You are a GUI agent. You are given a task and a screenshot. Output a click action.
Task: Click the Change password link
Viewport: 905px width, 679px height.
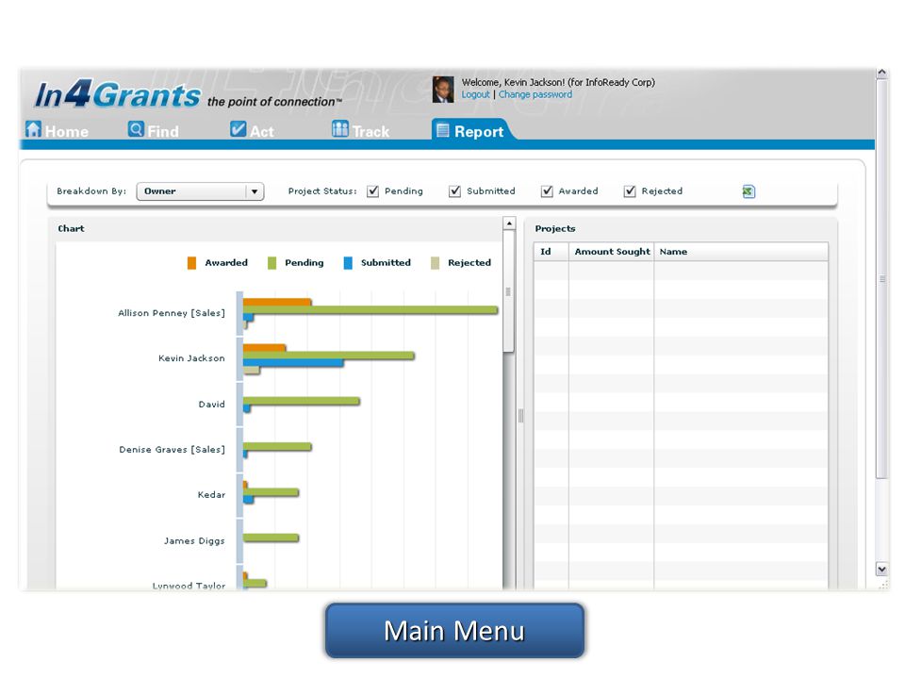535,94
